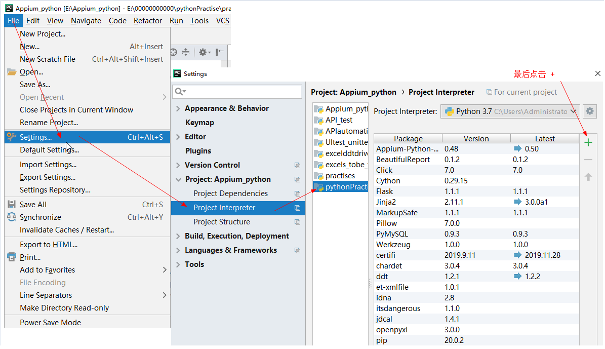Screen dimensions: 605x349
Task: Select the practises project in list
Action: pyautogui.click(x=340, y=176)
